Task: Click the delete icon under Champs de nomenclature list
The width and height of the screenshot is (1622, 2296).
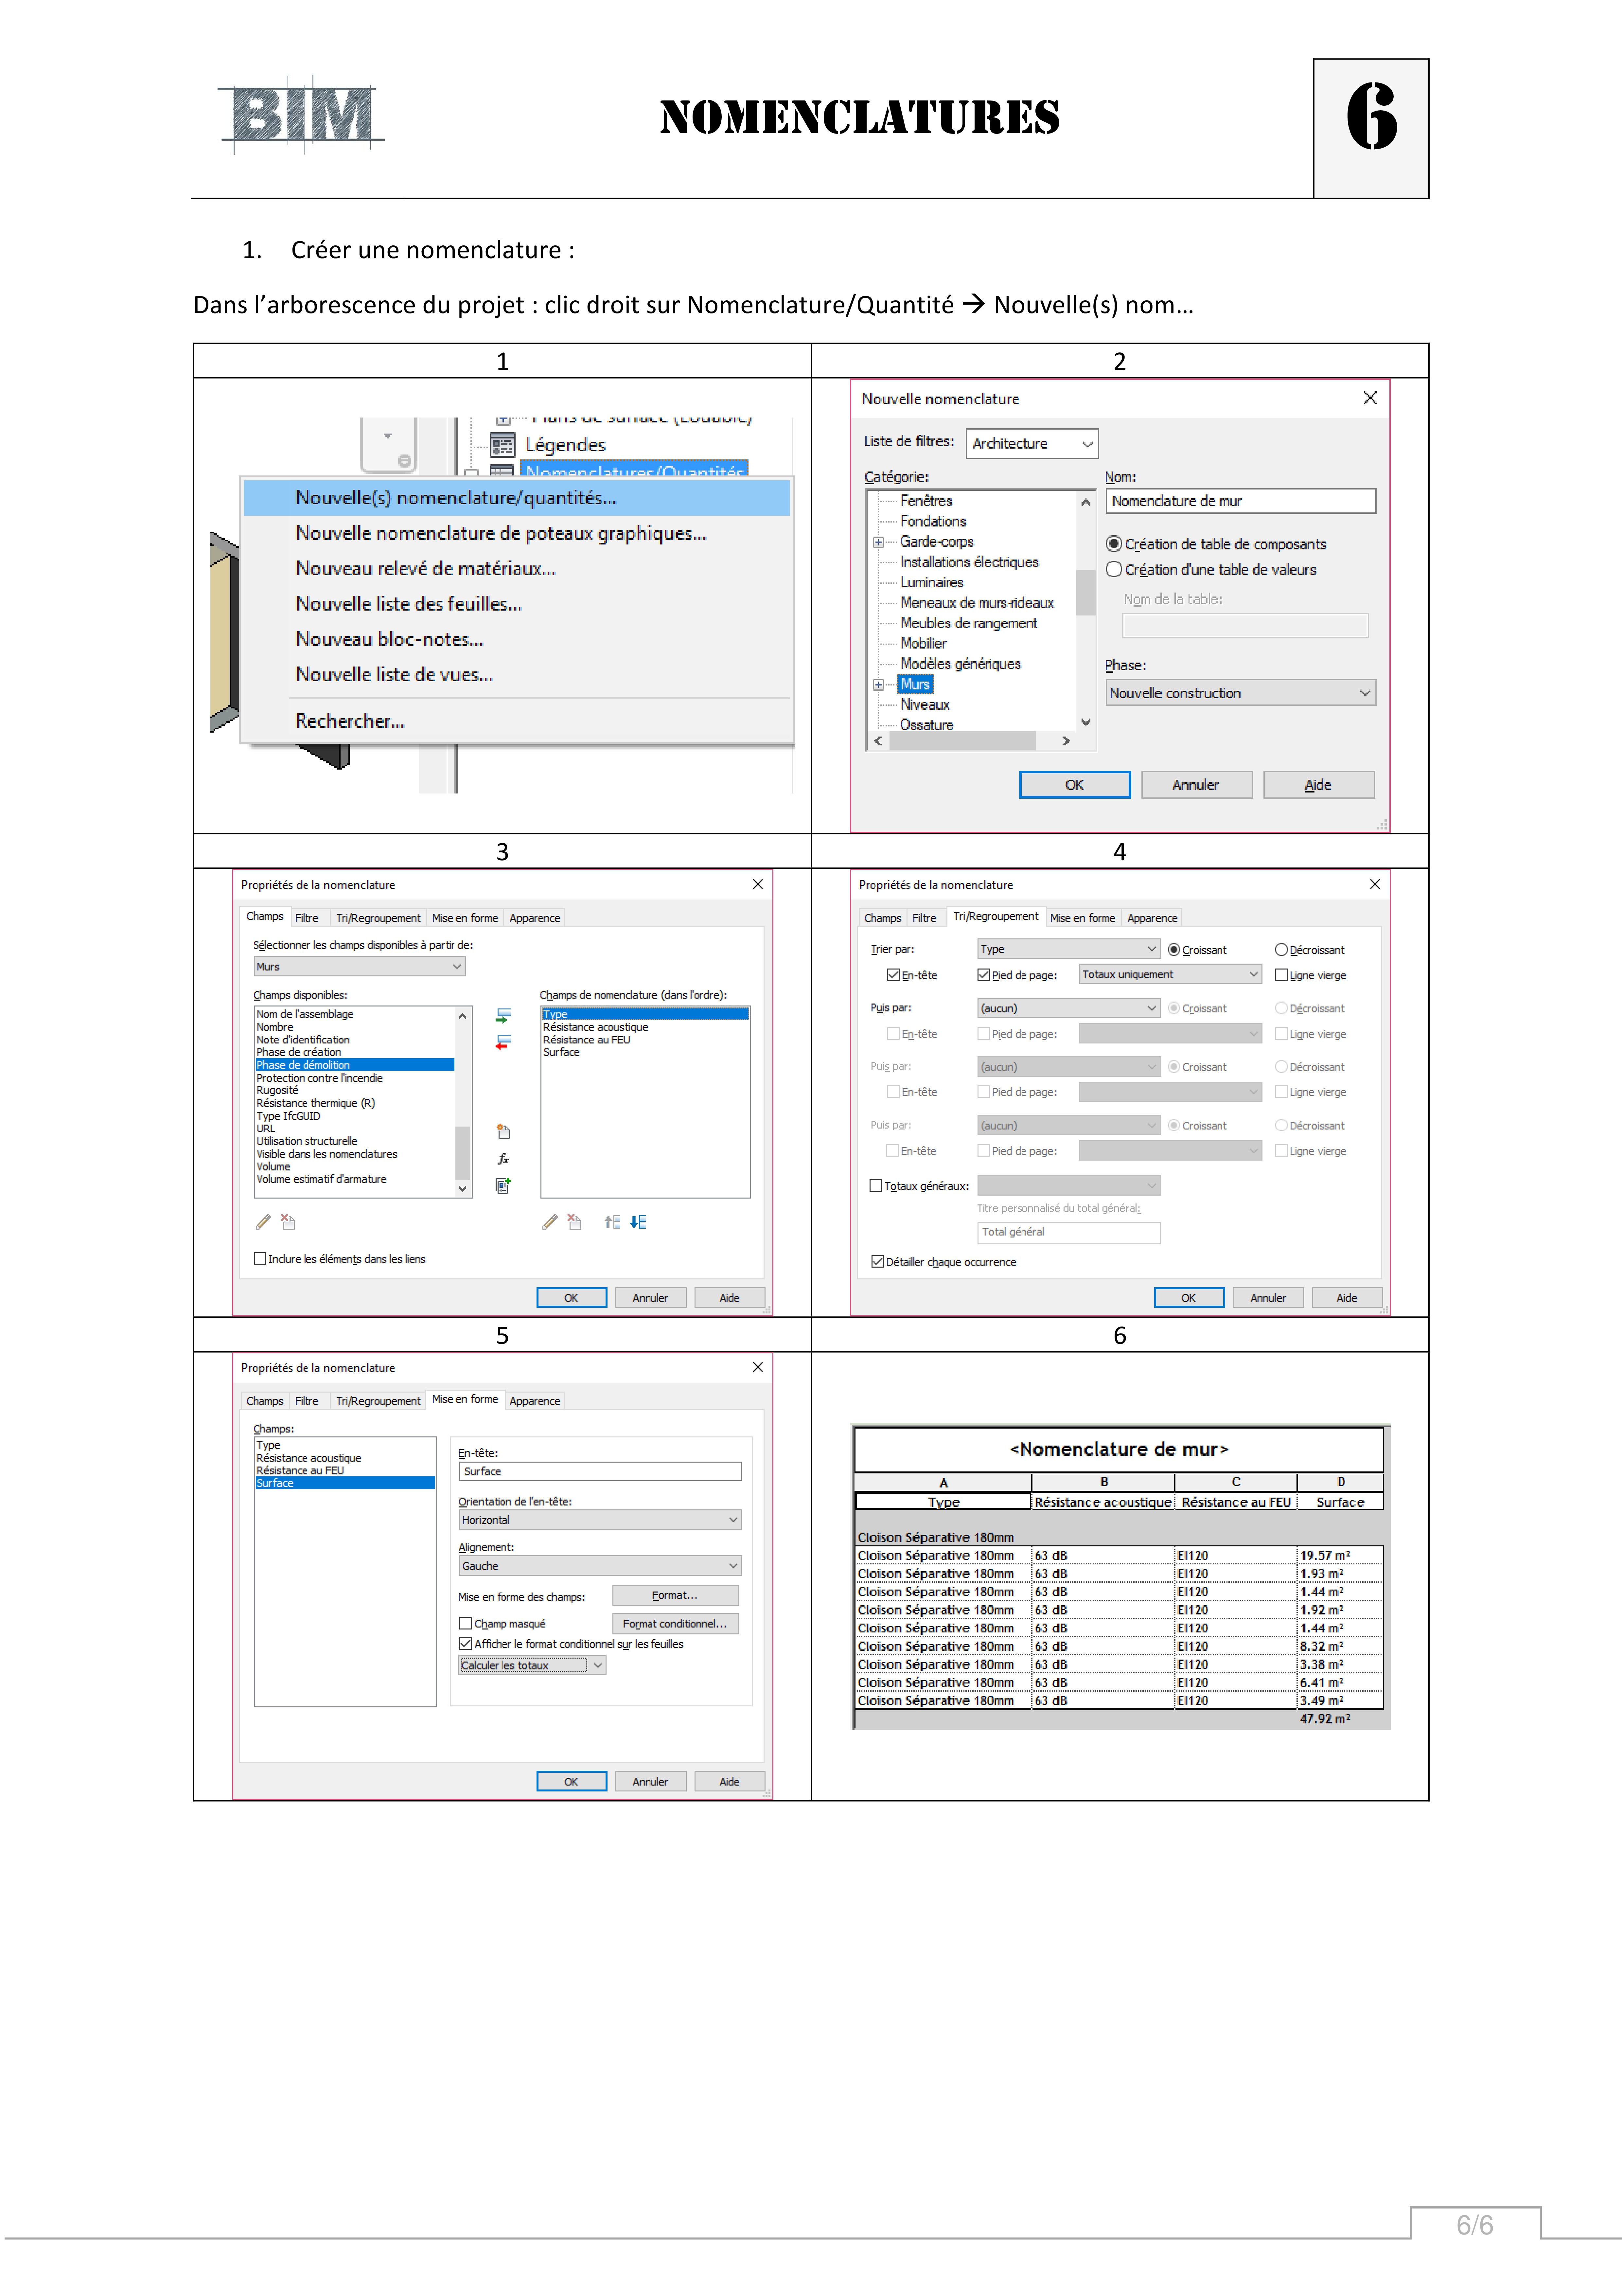Action: click(x=574, y=1222)
